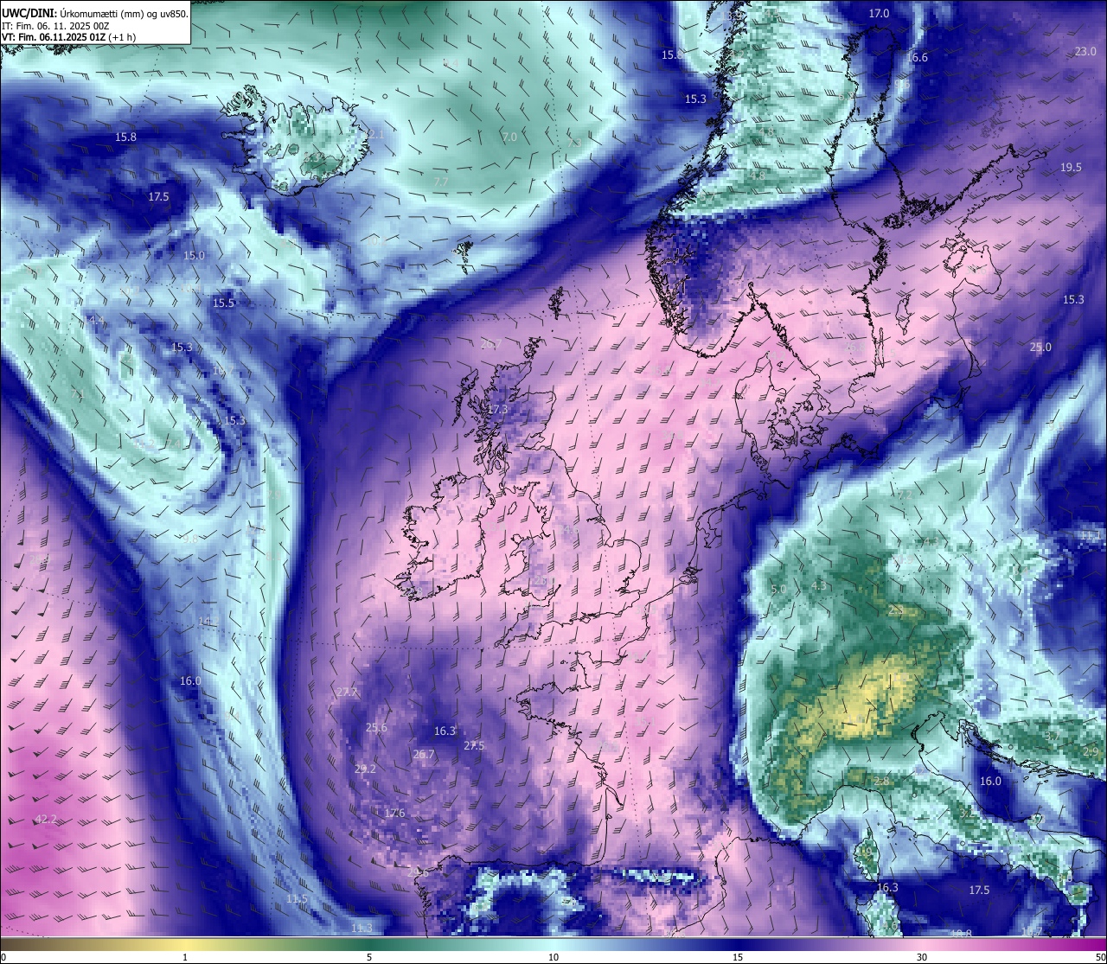Click the 5.0 value label over Germany
Viewport: 1107px width, 964px height.
777,590
